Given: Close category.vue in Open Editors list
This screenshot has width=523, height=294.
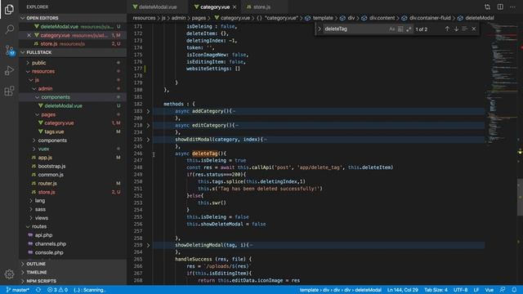Looking at the screenshot, I should click(29, 35).
